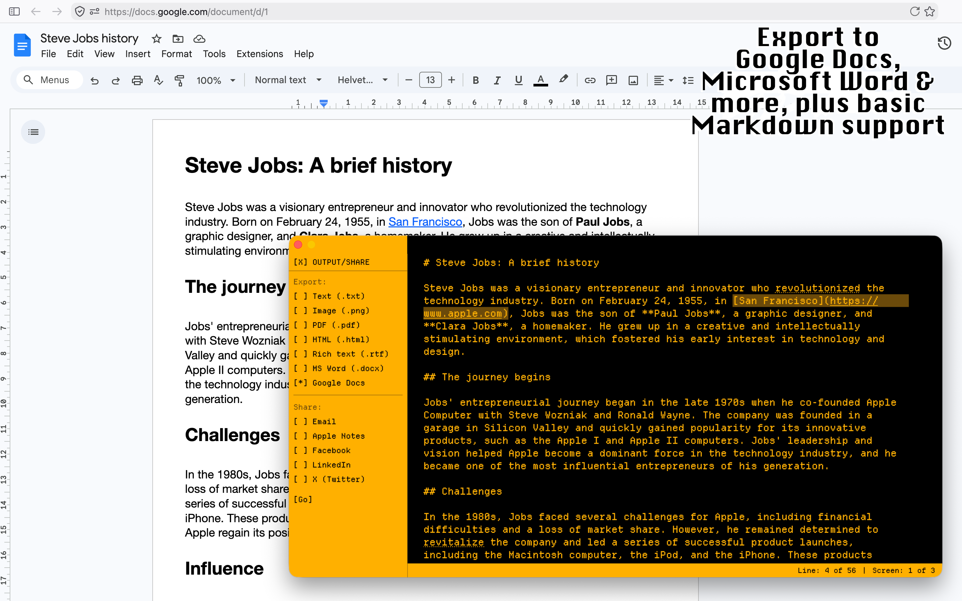Viewport: 962px width, 601px height.
Task: Click the font size 13 field
Action: (430, 80)
